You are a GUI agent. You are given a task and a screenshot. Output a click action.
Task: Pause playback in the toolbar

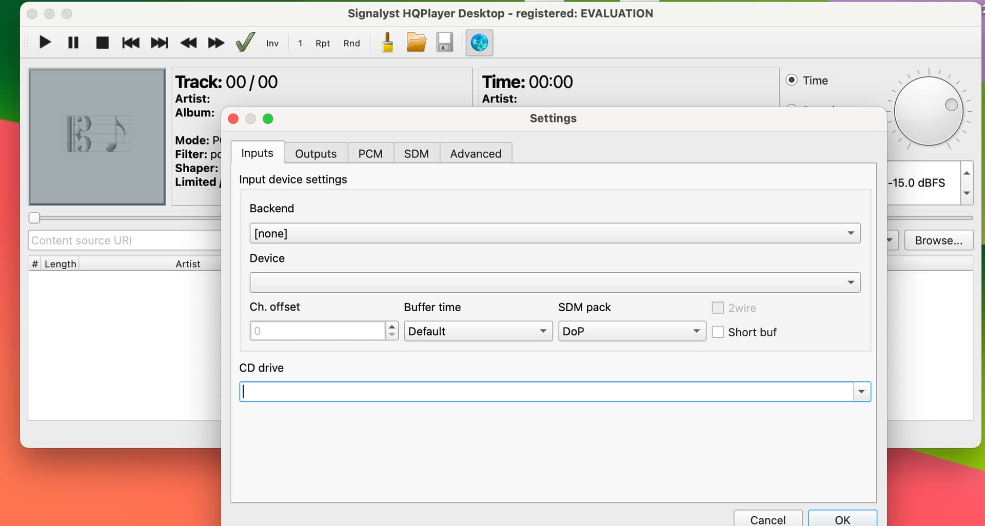pos(73,43)
